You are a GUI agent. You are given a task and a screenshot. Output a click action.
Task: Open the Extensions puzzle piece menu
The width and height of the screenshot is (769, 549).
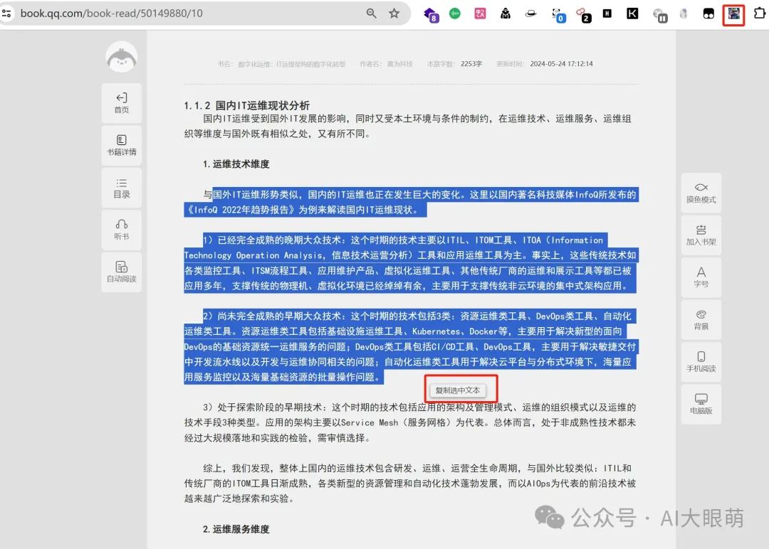click(760, 14)
